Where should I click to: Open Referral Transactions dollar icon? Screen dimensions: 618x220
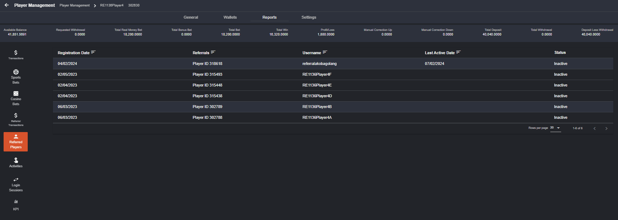16,115
